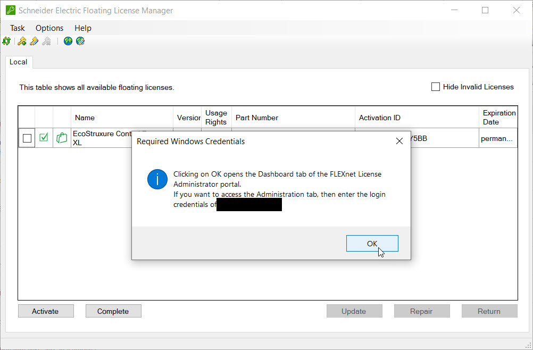Tick the EcoStruxure license row checkbox

click(x=27, y=138)
